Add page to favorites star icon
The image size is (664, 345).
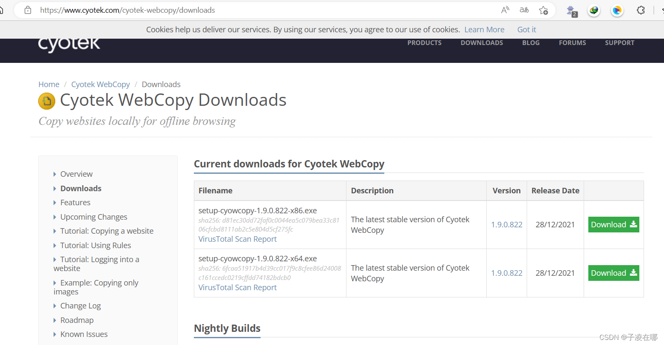pyautogui.click(x=543, y=10)
